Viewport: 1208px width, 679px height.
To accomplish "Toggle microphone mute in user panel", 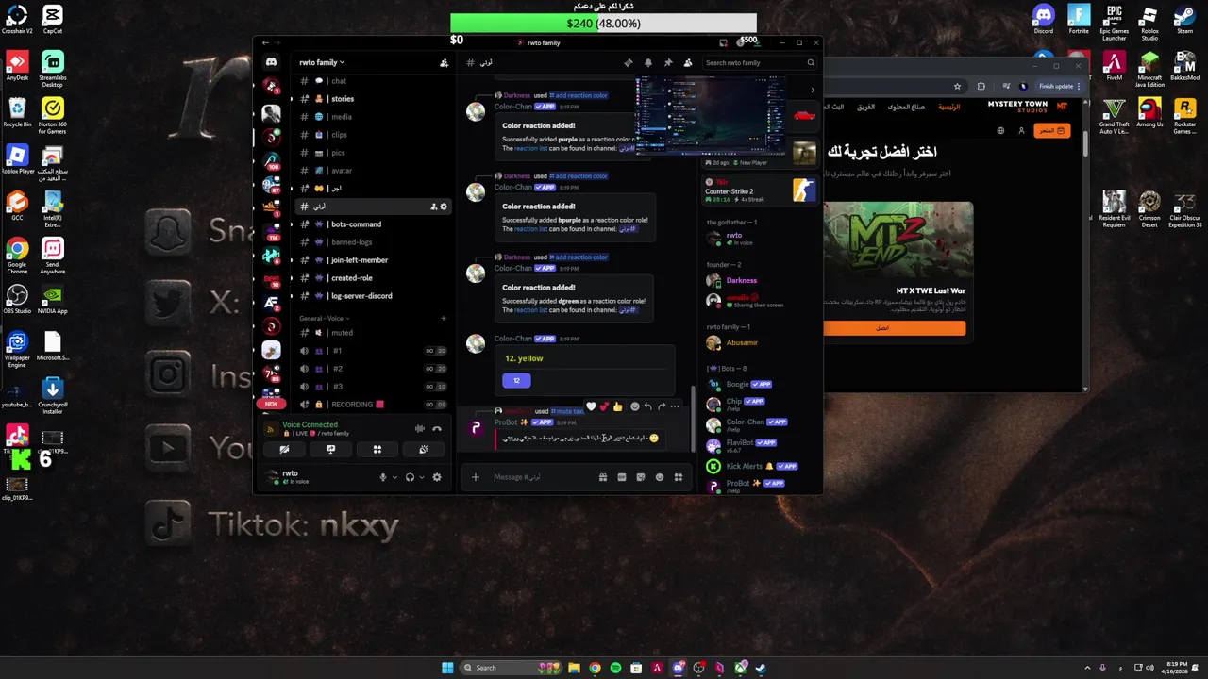I will [383, 477].
